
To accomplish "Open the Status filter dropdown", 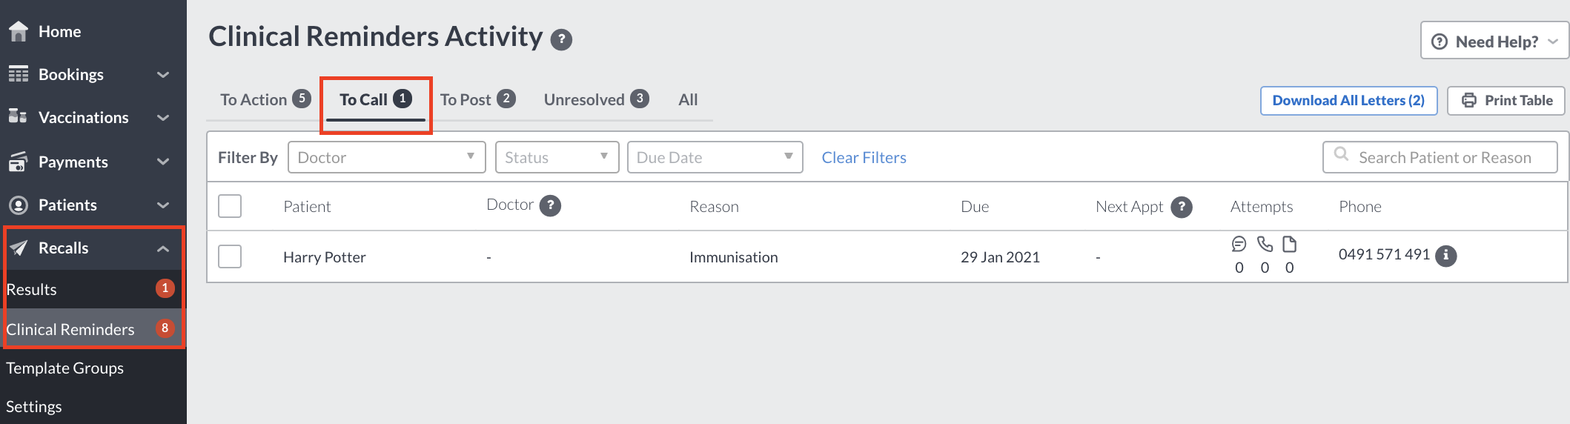I will point(557,157).
